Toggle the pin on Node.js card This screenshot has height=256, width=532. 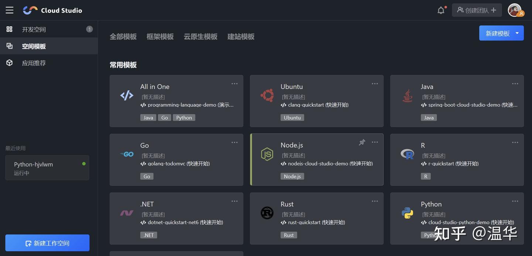click(x=362, y=142)
